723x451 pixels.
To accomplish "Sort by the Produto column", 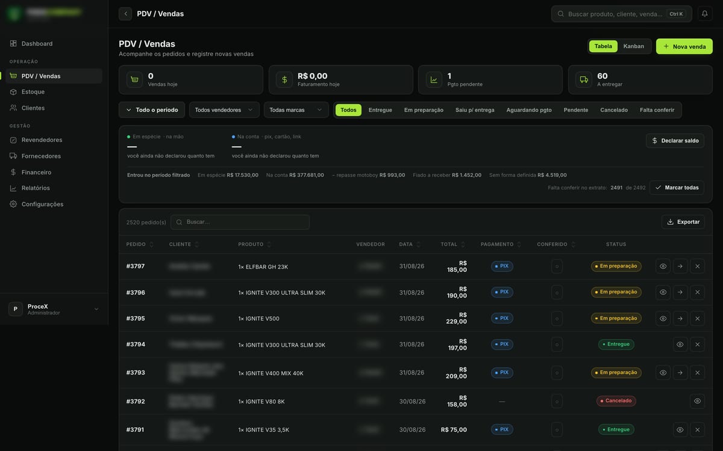I will 255,244.
